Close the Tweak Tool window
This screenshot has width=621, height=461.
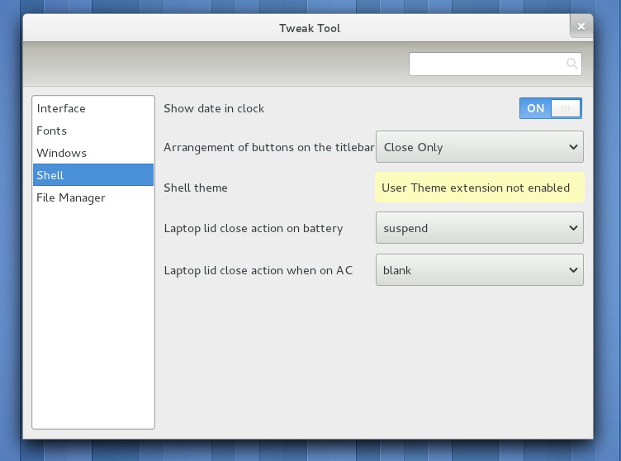[x=581, y=26]
